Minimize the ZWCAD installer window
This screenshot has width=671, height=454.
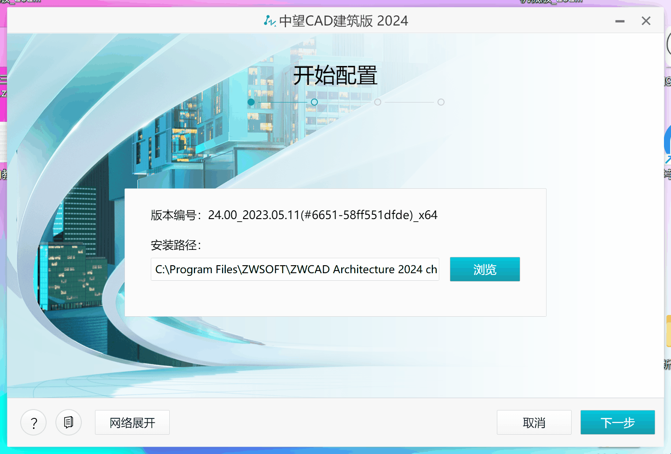click(620, 21)
